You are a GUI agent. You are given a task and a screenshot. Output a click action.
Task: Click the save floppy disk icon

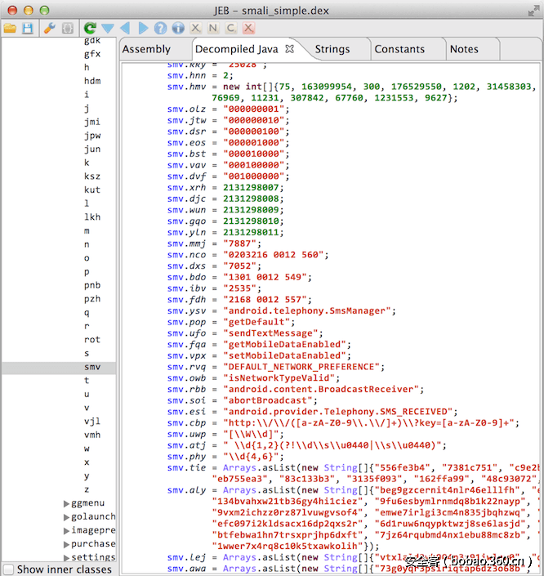click(28, 29)
